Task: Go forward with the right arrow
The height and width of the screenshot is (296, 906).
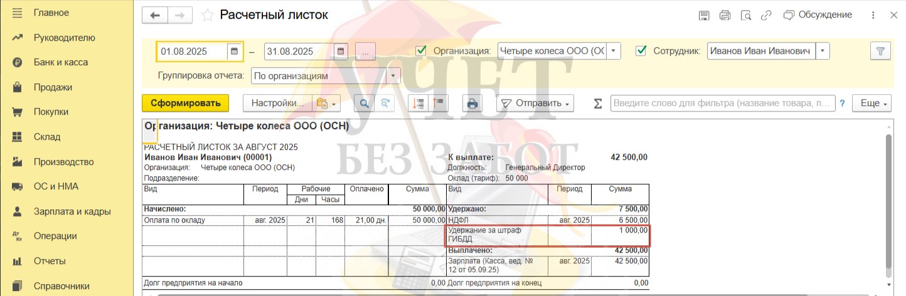Action: 180,14
